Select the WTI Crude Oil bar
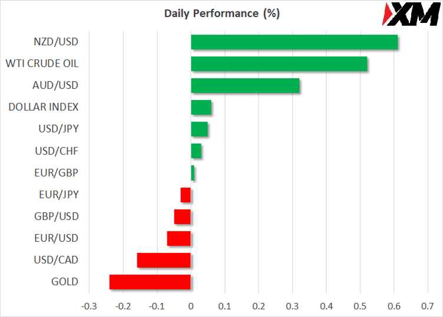This screenshot has width=443, height=317. (x=279, y=64)
